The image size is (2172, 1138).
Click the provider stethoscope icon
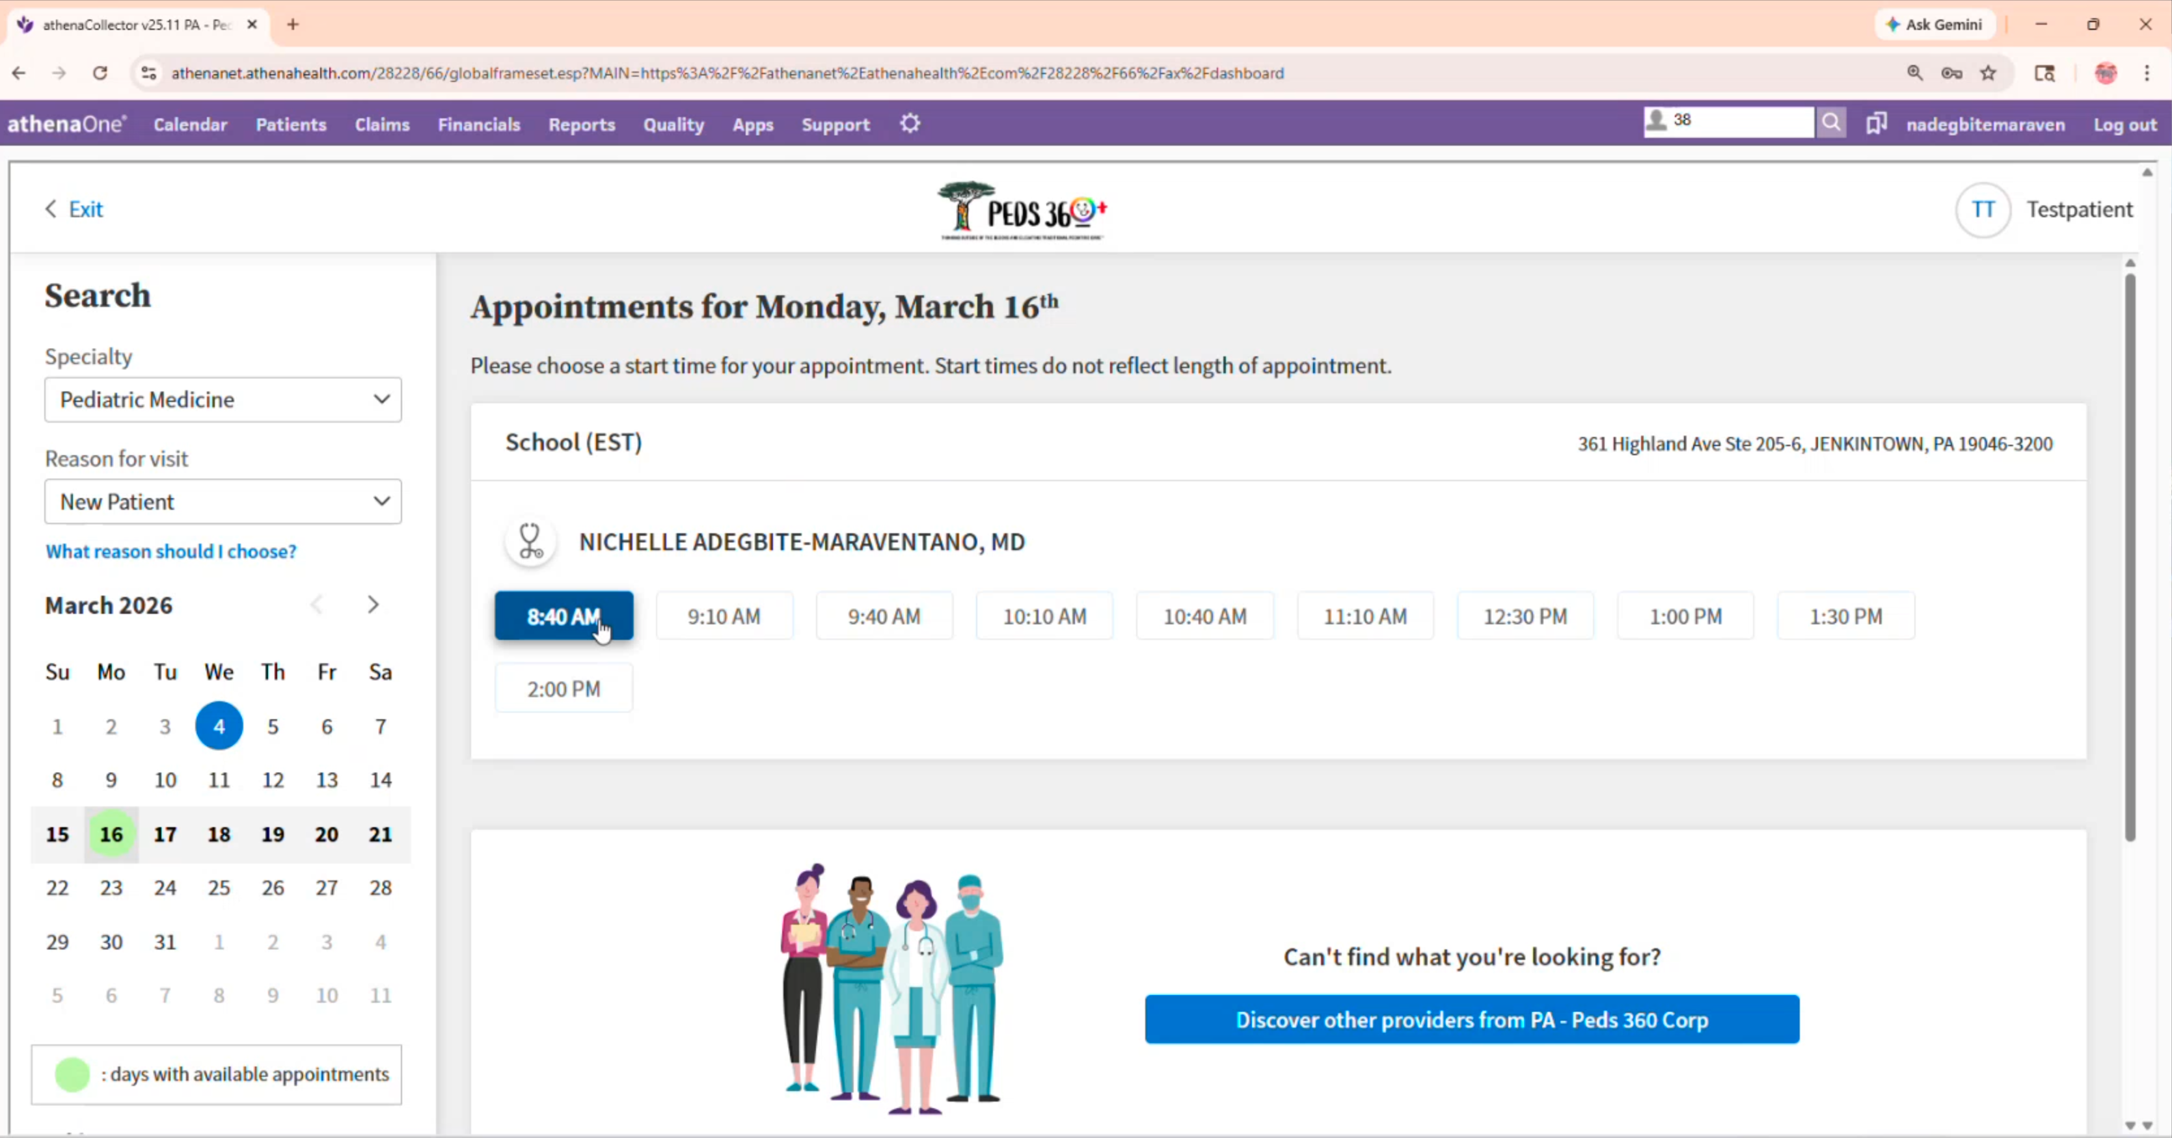pyautogui.click(x=530, y=542)
